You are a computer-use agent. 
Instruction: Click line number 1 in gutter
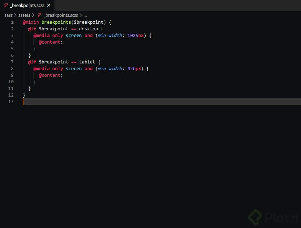[x=12, y=22]
